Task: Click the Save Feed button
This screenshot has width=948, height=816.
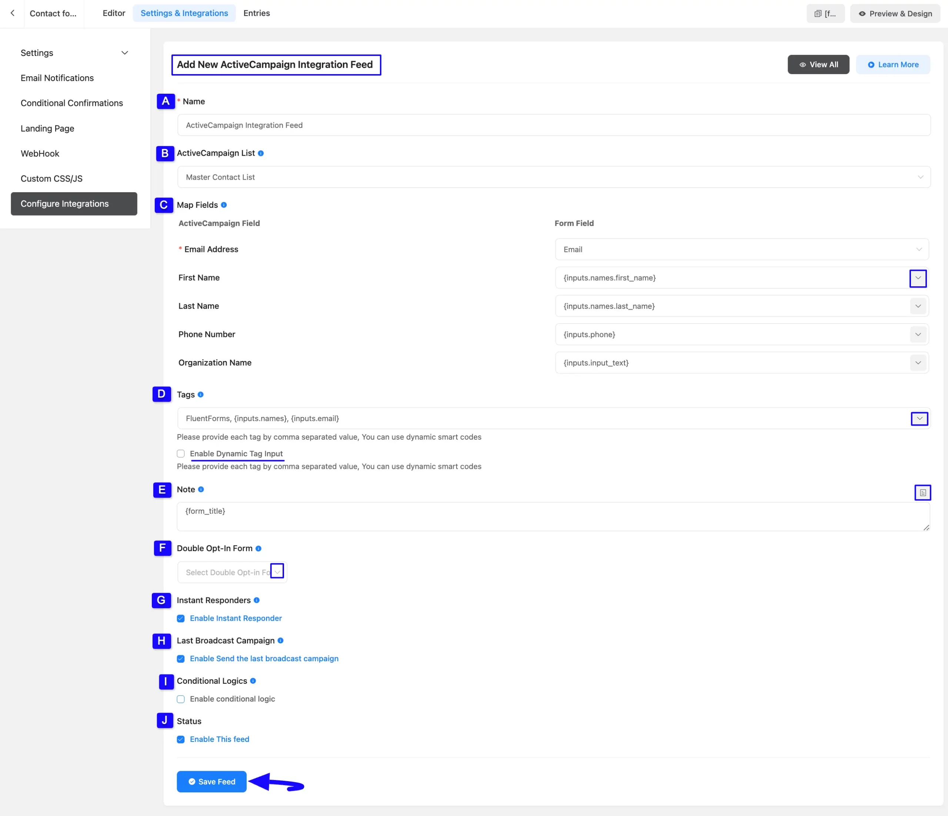Action: click(212, 781)
